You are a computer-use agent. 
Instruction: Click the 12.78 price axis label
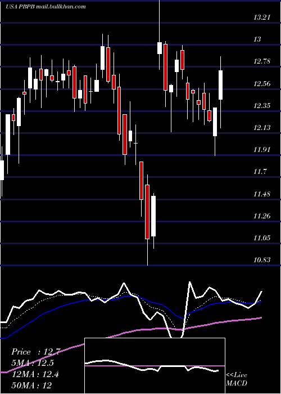(262, 61)
